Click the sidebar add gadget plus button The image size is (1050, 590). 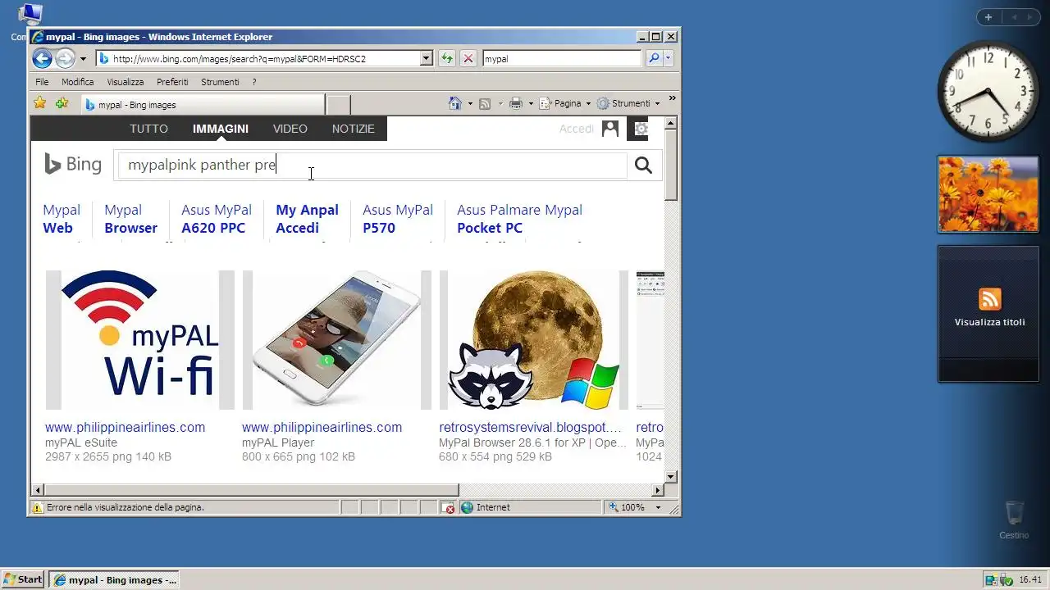[988, 17]
